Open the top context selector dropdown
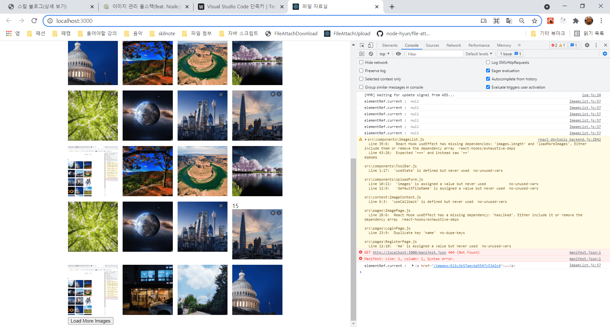610x327 pixels. click(384, 54)
